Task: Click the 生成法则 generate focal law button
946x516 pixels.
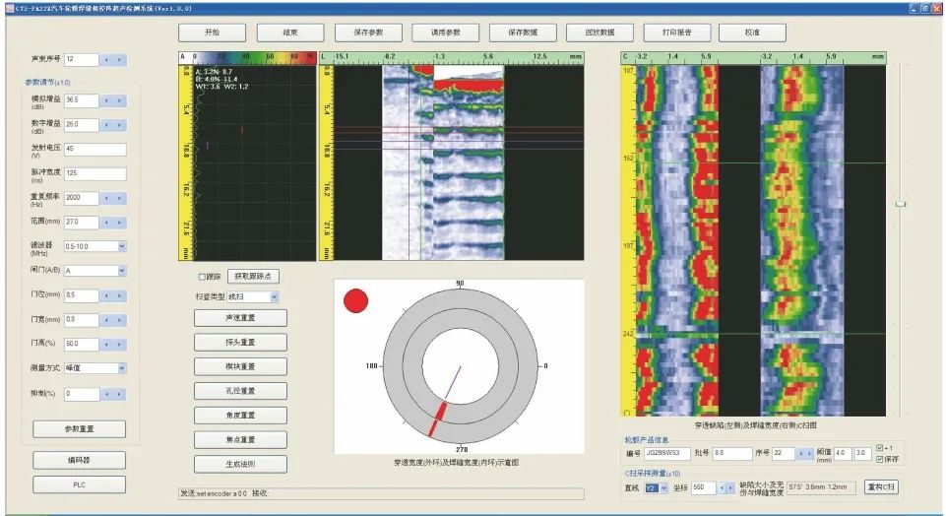Action: 240,465
